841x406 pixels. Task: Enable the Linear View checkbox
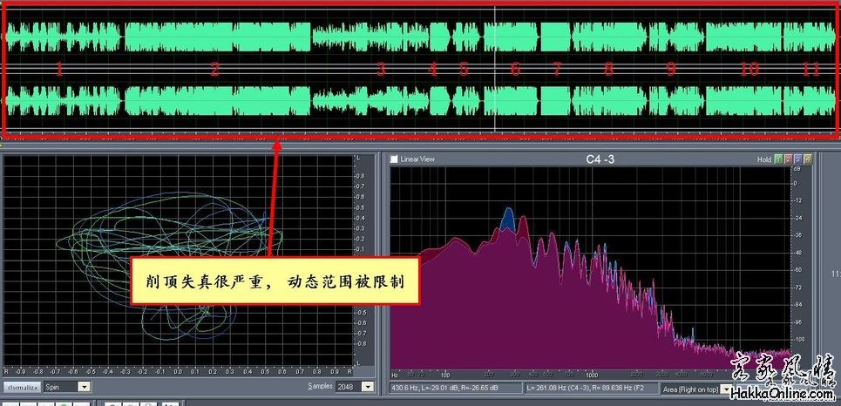click(395, 159)
